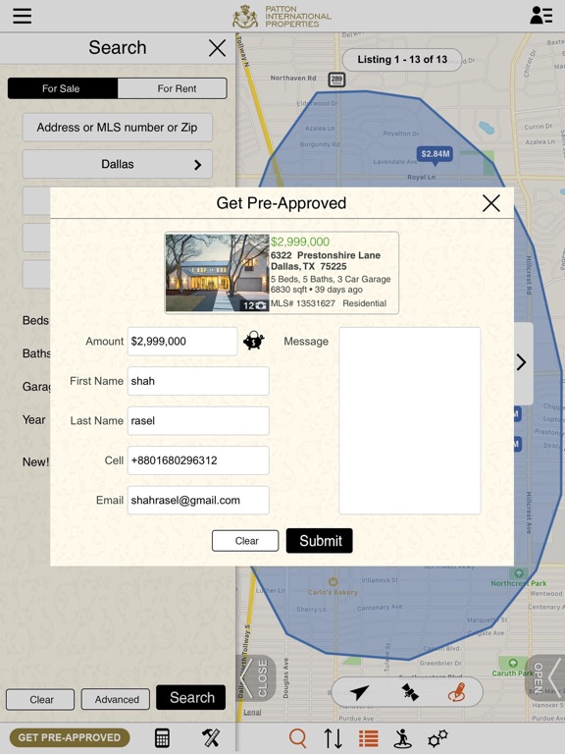Open the crossed tools icon in bottom bar

click(211, 737)
